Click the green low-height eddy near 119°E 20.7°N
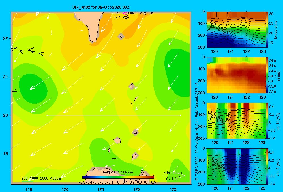Image resolution: width=283 pixels, height=192 pixels. pyautogui.click(x=33, y=89)
